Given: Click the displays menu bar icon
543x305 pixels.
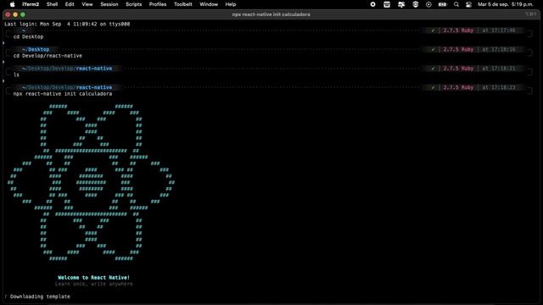Looking at the screenshot, I should [x=401, y=4].
